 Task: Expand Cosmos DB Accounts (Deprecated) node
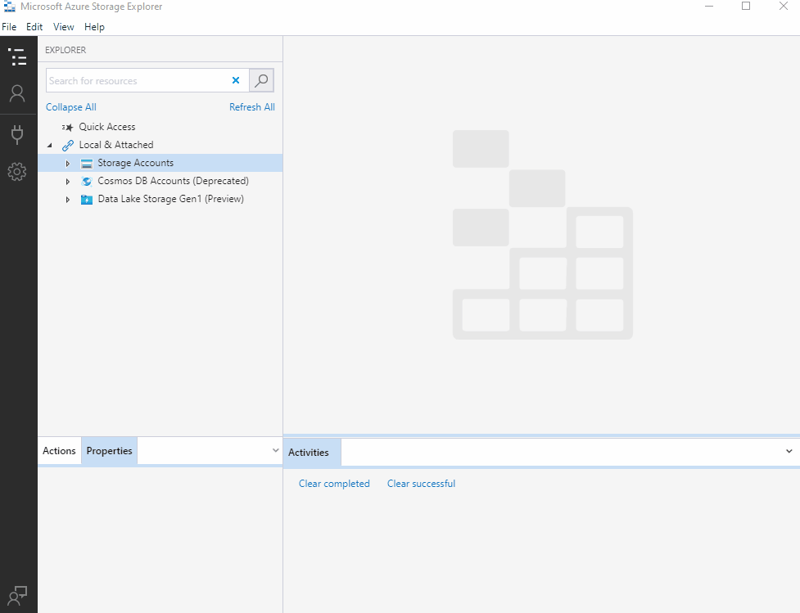coord(68,182)
